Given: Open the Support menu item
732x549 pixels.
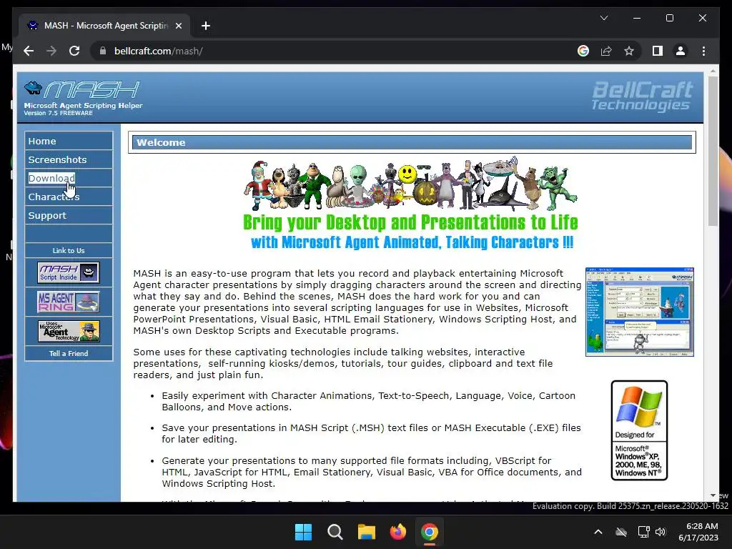Looking at the screenshot, I should click(69, 216).
